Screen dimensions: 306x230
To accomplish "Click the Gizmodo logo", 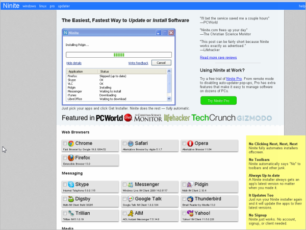I will pos(254,118).
